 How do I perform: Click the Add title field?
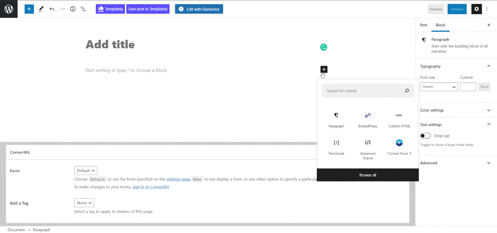point(110,45)
